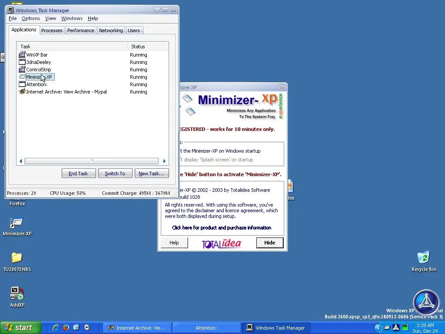Switch to Users tab
This screenshot has width=445, height=334.
134,30
